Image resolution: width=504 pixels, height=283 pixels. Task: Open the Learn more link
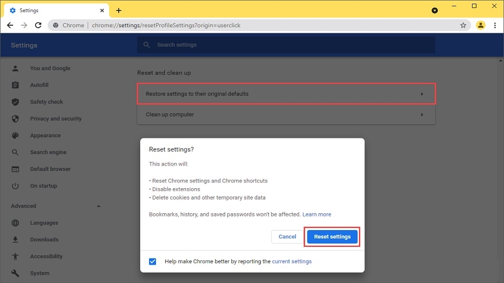click(317, 214)
